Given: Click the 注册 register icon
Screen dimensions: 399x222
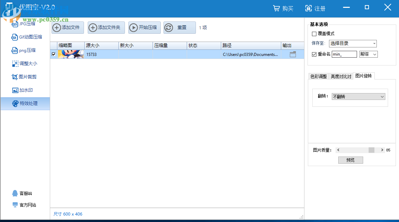Looking at the screenshot, I should tap(308, 9).
